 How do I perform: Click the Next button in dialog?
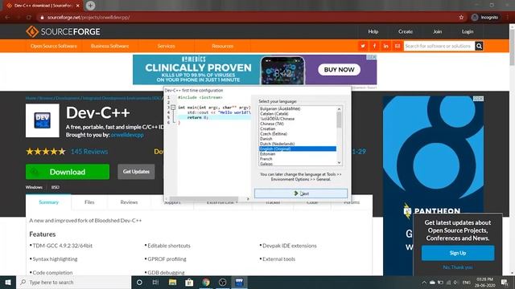300,193
